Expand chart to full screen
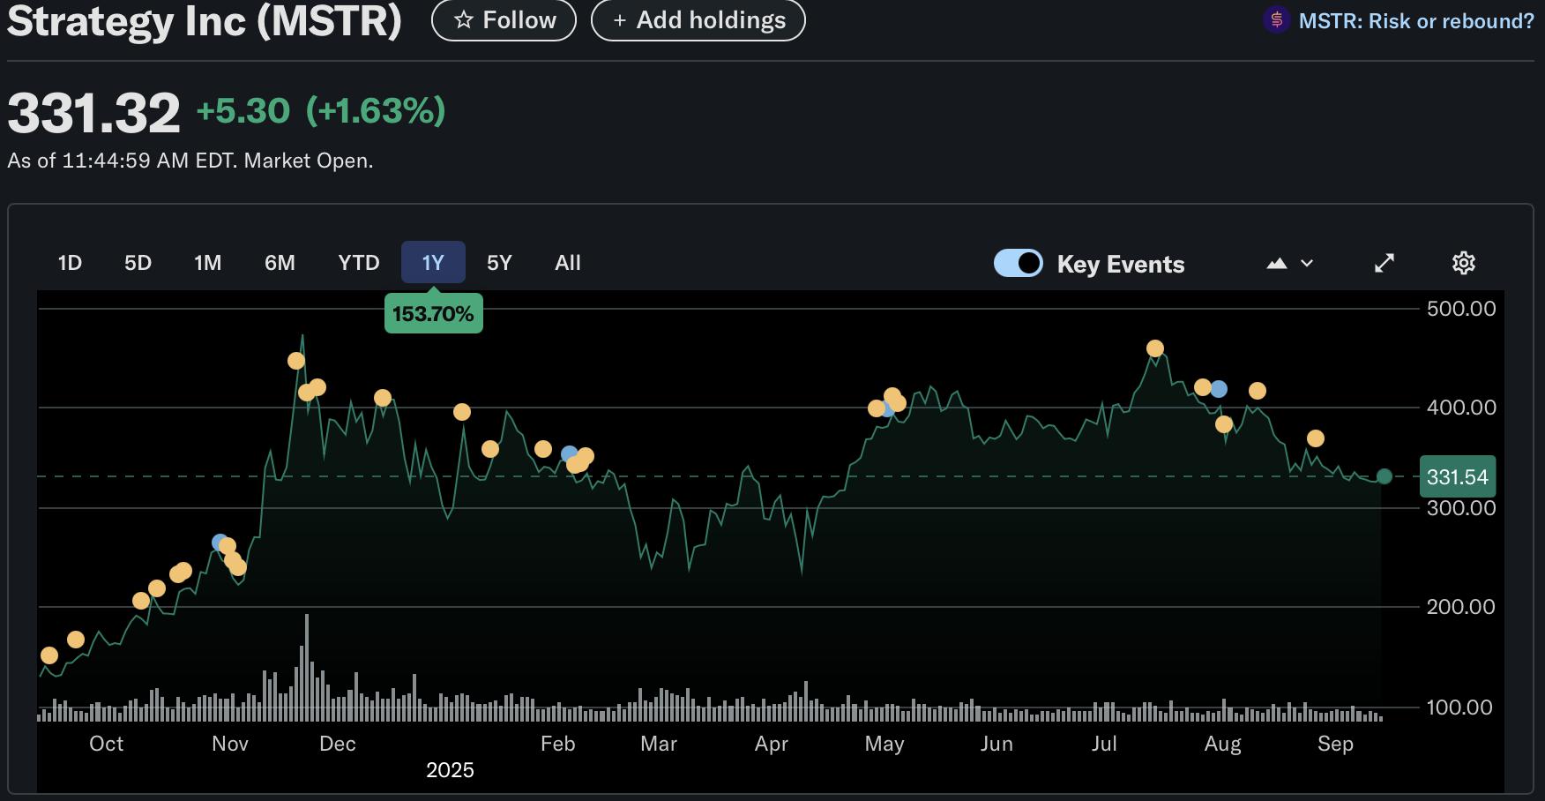The height and width of the screenshot is (801, 1545). (1385, 263)
